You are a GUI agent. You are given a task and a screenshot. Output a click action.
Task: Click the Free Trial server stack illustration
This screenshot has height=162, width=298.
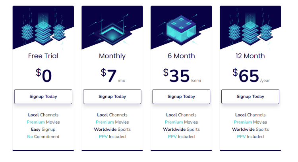[43, 28]
